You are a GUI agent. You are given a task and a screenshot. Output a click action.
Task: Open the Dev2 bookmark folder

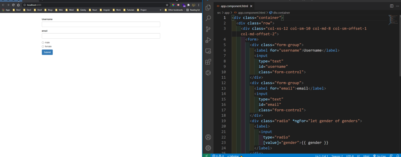(17, 10)
